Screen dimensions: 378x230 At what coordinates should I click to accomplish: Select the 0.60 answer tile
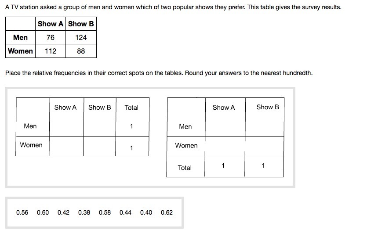pyautogui.click(x=43, y=212)
